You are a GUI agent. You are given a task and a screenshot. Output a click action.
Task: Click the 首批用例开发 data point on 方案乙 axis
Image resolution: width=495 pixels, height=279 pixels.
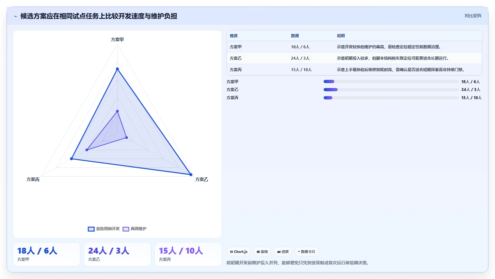point(191,175)
